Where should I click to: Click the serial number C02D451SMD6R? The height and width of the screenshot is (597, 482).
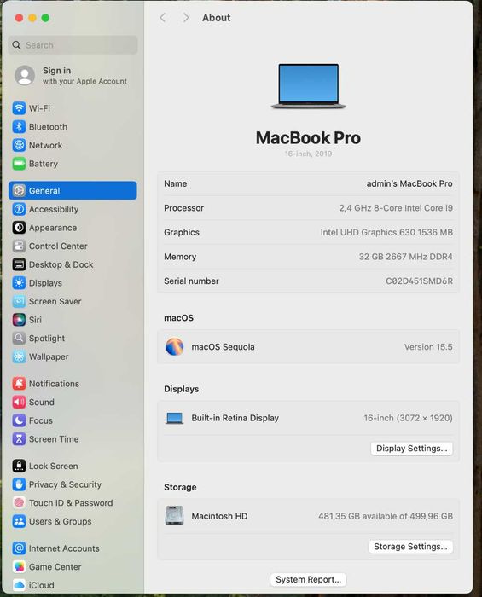pos(419,281)
